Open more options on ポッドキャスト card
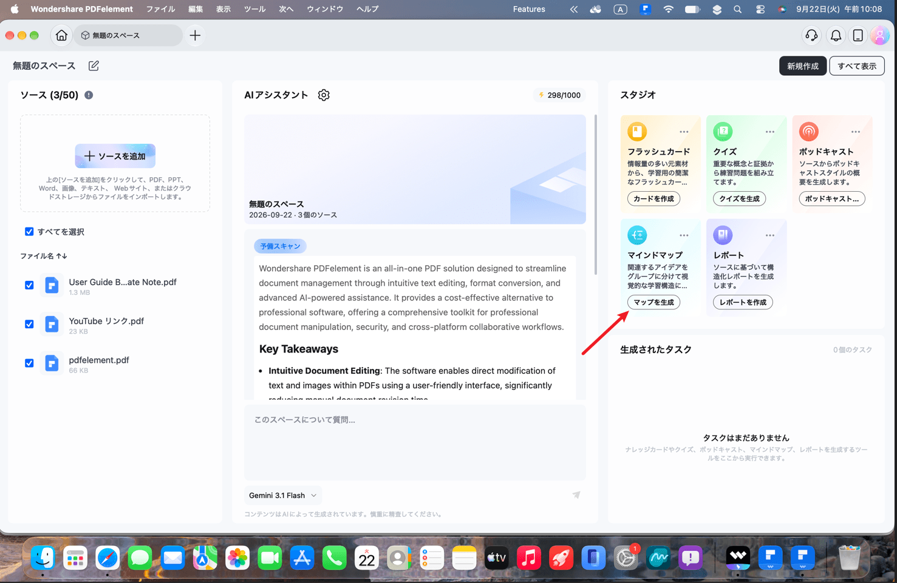The image size is (897, 583). 855,132
